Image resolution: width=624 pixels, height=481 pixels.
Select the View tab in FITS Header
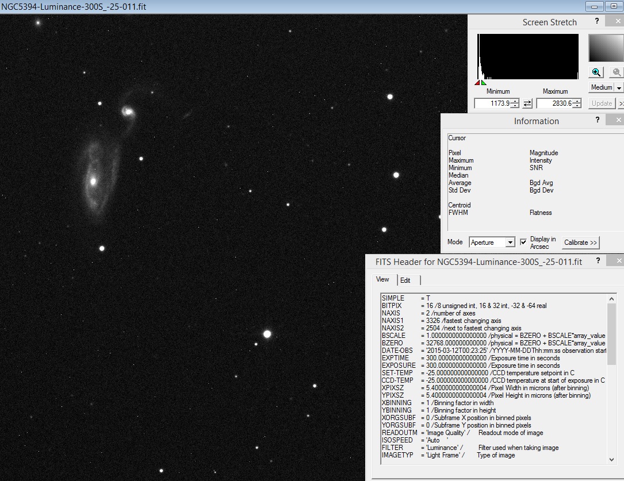pyautogui.click(x=382, y=280)
